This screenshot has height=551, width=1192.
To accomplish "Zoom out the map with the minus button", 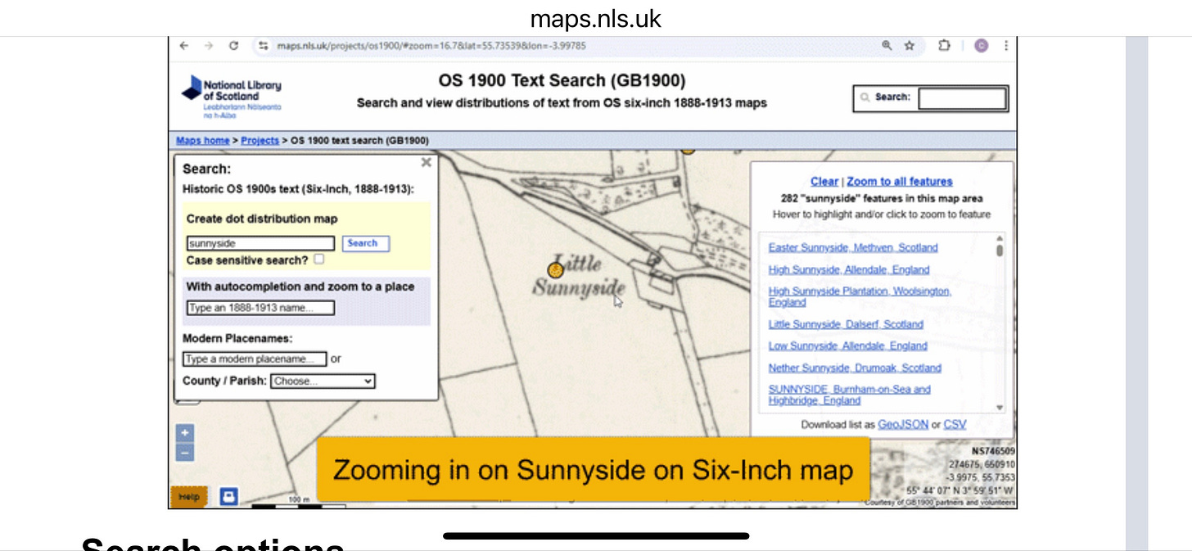I will pyautogui.click(x=185, y=453).
